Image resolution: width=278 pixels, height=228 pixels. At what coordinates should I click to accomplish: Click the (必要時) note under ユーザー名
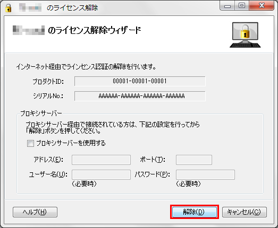coord(84,184)
